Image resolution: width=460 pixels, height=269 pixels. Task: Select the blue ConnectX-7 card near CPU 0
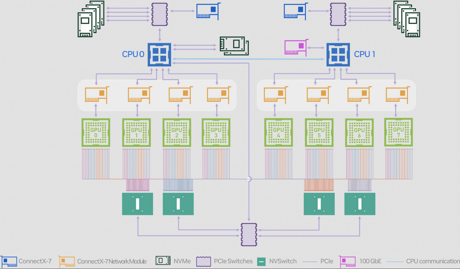coord(207,11)
